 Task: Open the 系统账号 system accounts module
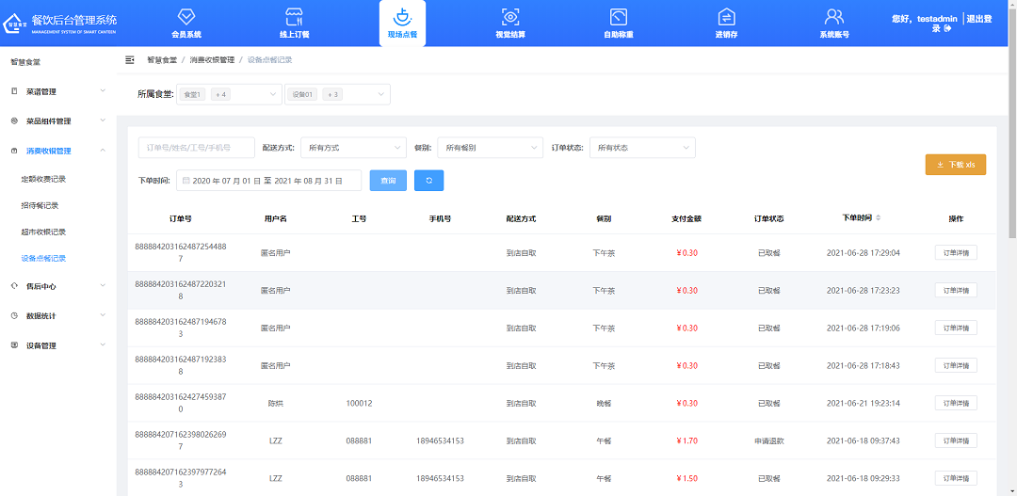pos(833,23)
